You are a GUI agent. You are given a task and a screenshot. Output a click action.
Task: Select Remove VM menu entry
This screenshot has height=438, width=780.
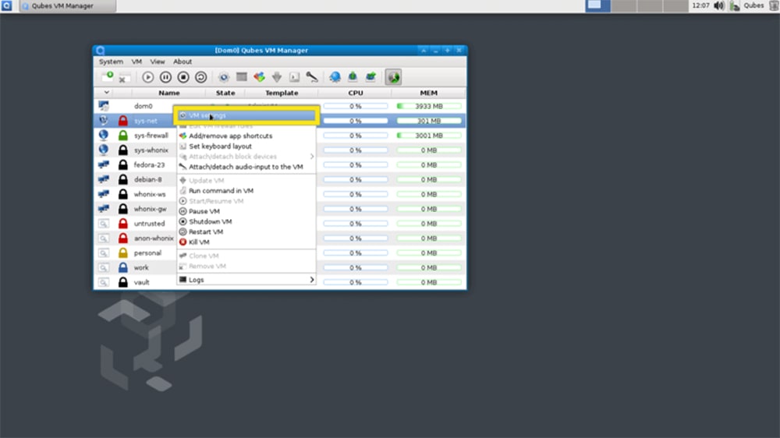(x=246, y=267)
